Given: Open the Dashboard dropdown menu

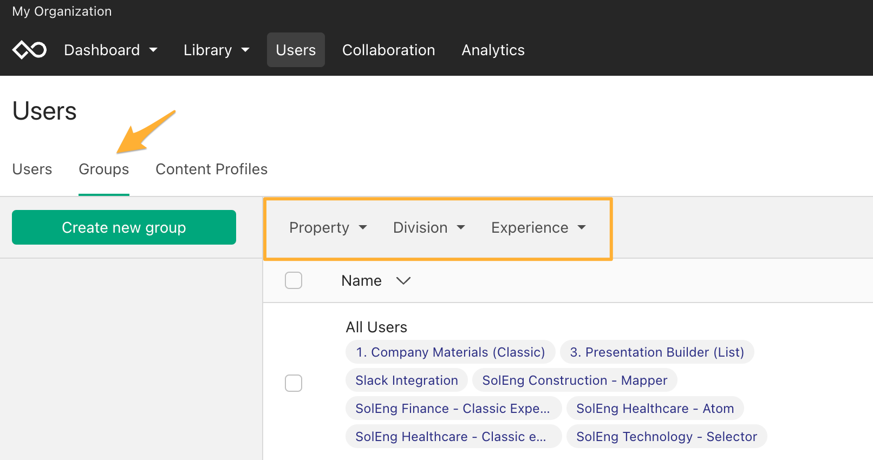Looking at the screenshot, I should click(110, 50).
